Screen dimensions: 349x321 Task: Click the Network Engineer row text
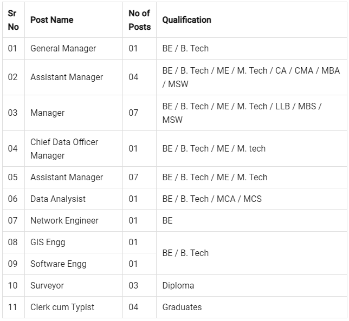point(64,220)
